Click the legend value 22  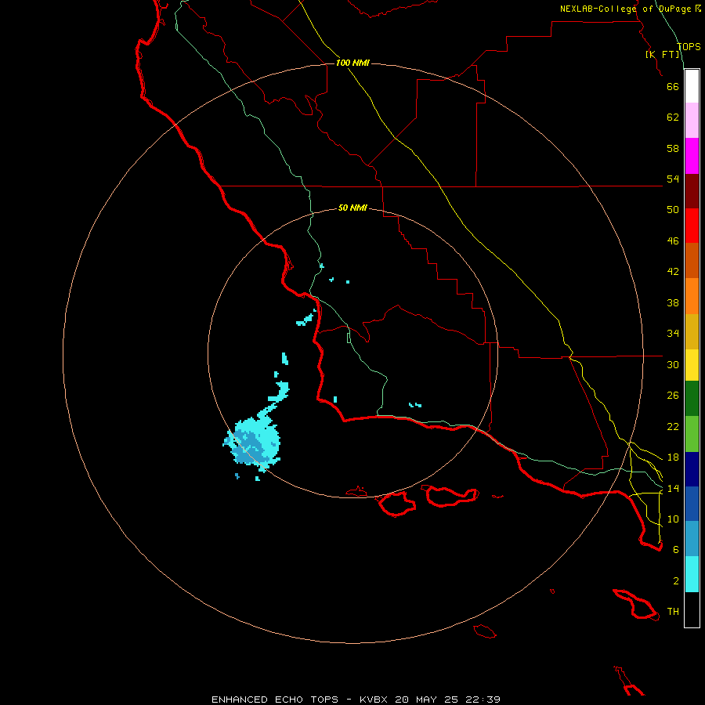[x=673, y=426]
